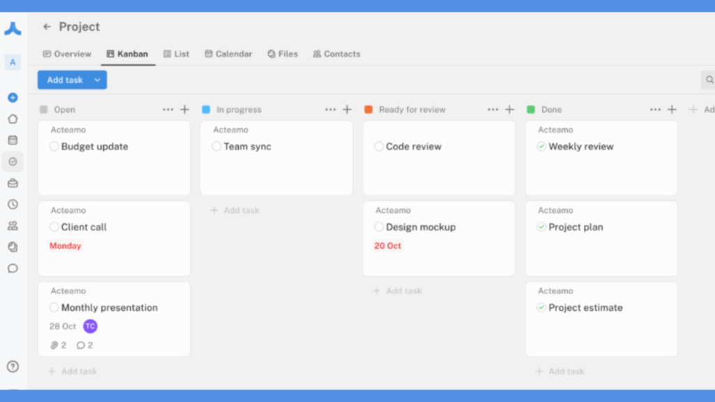
Task: Click the Ready for review column title
Action: pyautogui.click(x=412, y=110)
